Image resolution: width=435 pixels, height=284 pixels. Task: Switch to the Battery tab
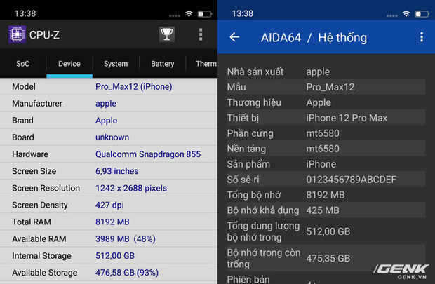(x=162, y=64)
